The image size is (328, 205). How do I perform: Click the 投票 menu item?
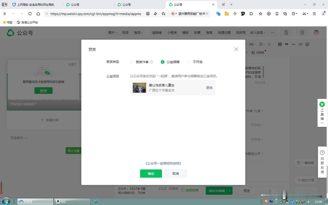(x=197, y=33)
